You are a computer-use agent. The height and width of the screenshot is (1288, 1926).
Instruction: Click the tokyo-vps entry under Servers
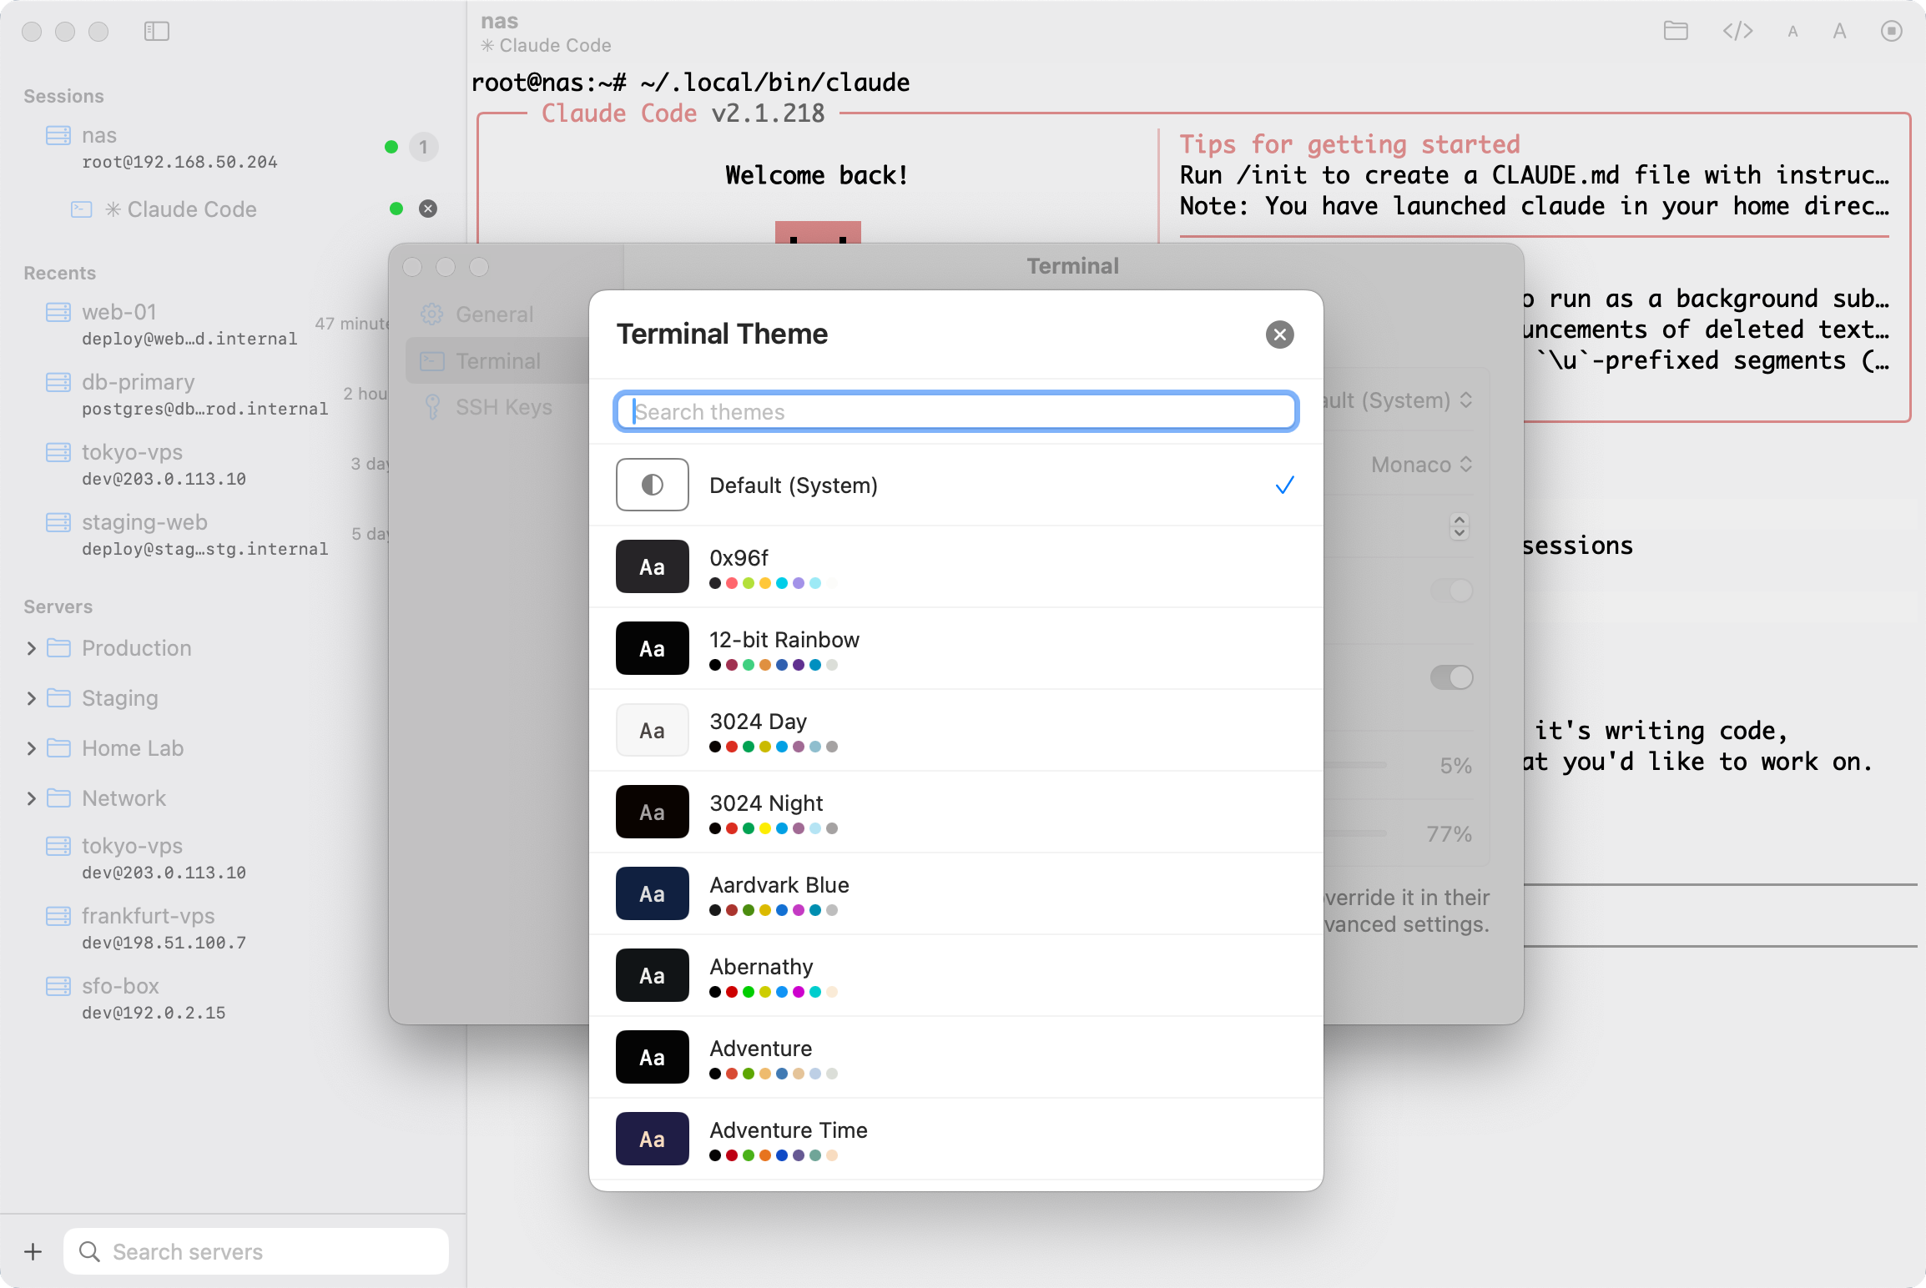click(x=233, y=858)
